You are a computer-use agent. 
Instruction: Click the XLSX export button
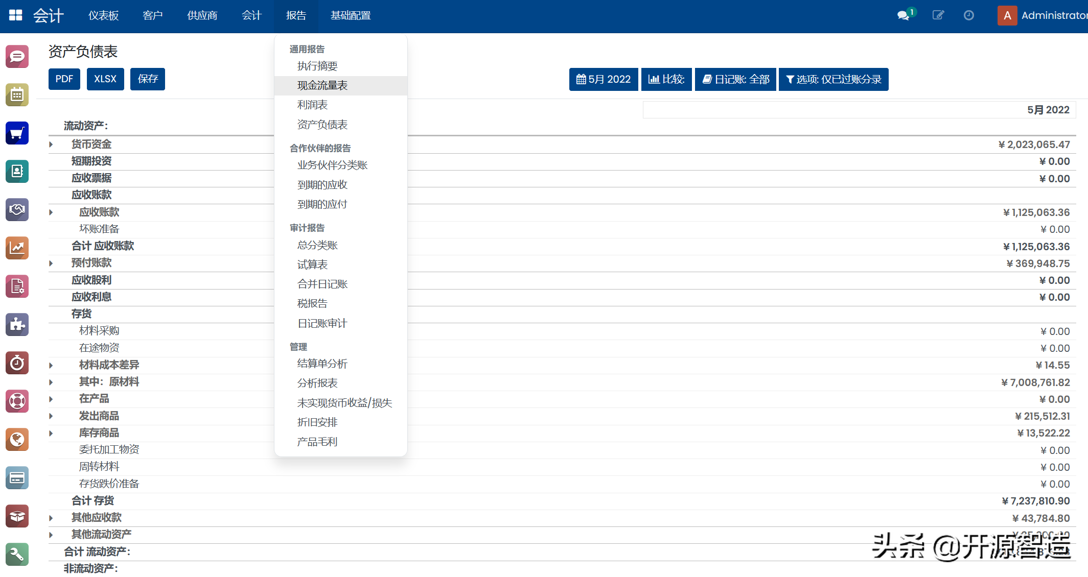105,79
